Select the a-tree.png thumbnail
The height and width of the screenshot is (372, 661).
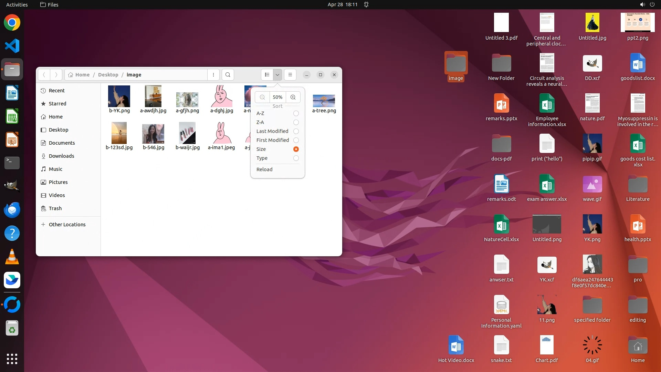pyautogui.click(x=324, y=101)
